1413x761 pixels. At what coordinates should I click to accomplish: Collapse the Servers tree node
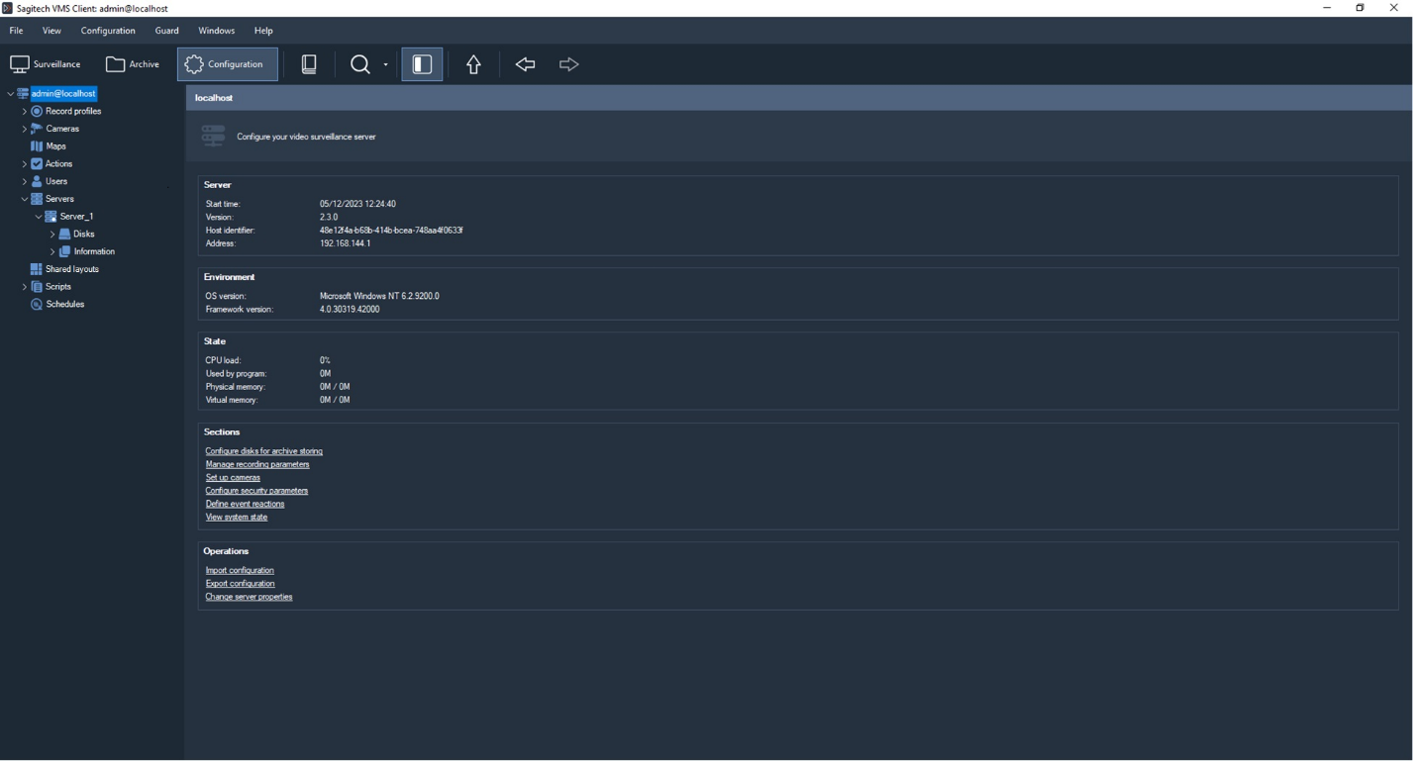25,199
